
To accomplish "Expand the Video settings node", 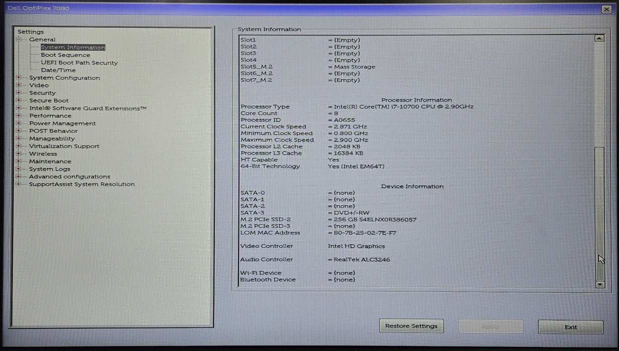I will 19,85.
